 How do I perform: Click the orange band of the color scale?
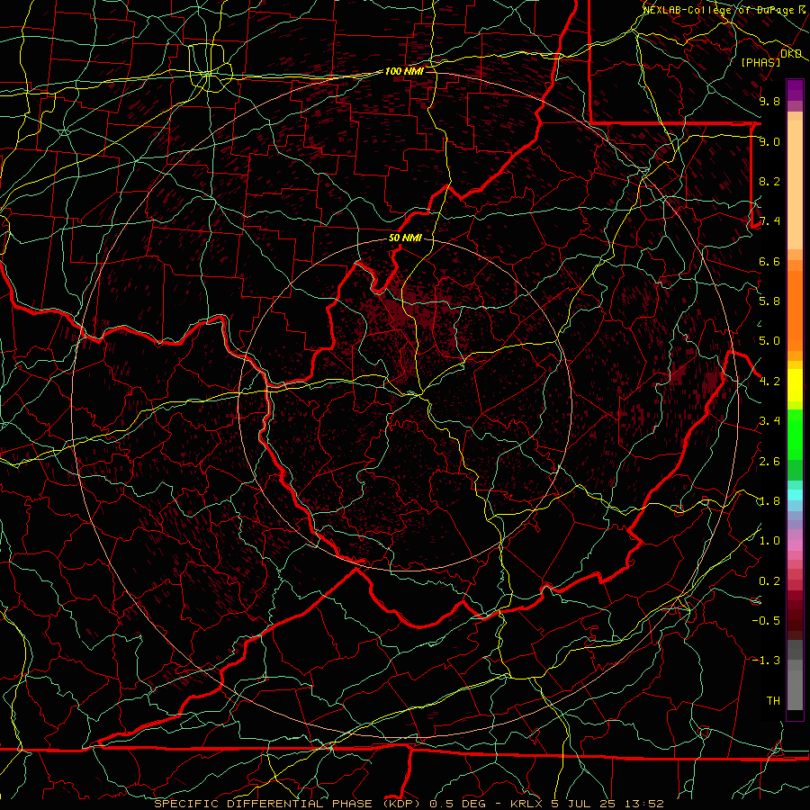pyautogui.click(x=795, y=310)
